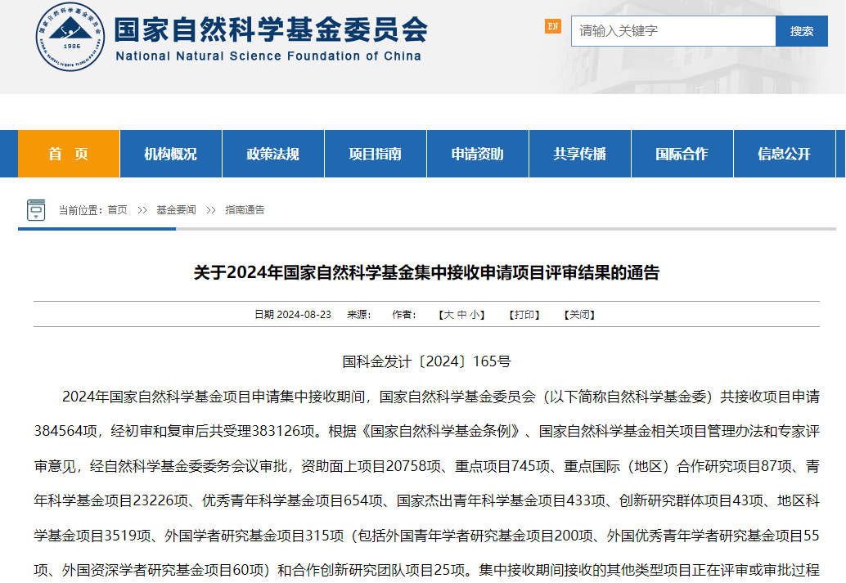Set font size to 小 (small)

(475, 315)
